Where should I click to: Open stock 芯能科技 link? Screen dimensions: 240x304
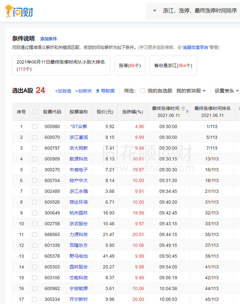tap(79, 278)
